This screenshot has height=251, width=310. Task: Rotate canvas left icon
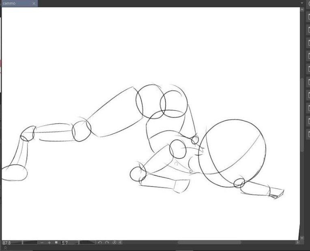(100, 242)
